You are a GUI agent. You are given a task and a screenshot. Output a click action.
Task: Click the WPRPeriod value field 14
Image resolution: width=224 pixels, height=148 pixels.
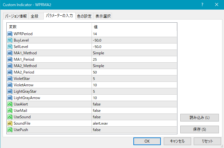pyautogui.click(x=95, y=34)
